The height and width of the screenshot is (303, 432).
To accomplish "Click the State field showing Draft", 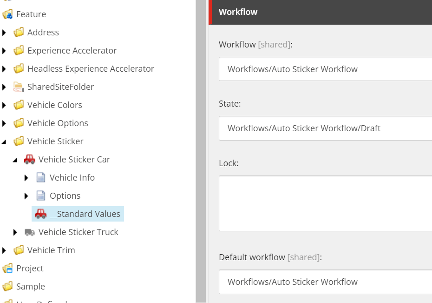I will click(325, 128).
